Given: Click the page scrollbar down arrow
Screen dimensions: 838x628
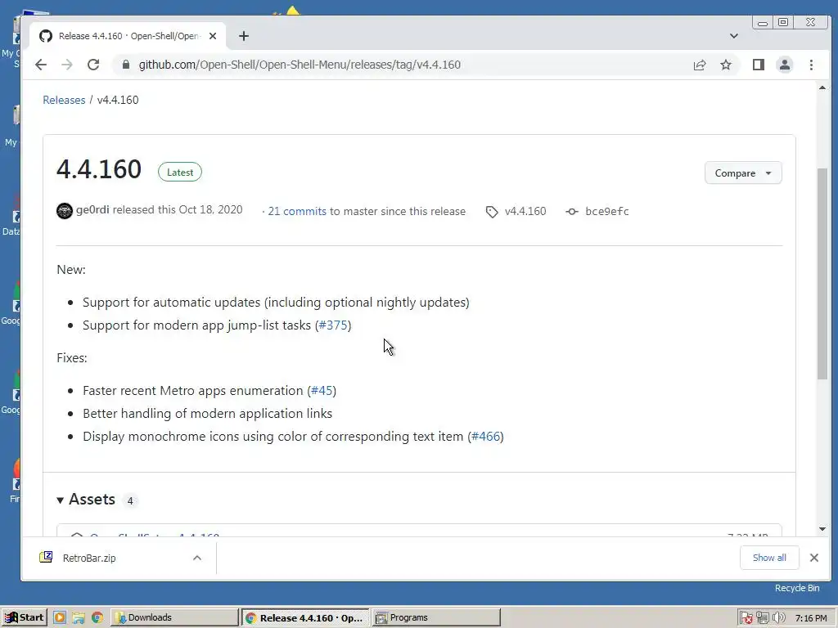Looking at the screenshot, I should click(822, 529).
